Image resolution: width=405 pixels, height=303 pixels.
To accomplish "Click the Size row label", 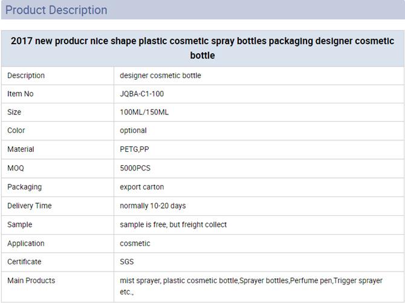I will 15,112.
